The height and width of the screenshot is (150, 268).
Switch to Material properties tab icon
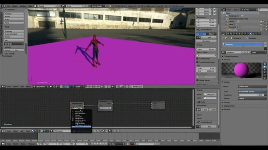[251, 34]
